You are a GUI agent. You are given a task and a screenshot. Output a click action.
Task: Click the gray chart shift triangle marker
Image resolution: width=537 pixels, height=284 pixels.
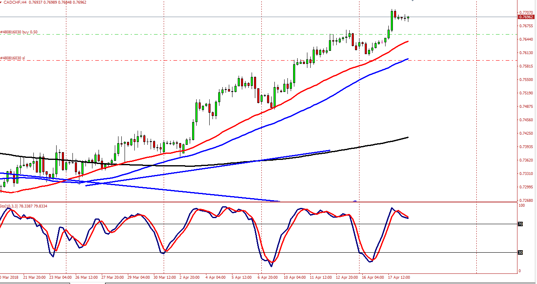412,1
